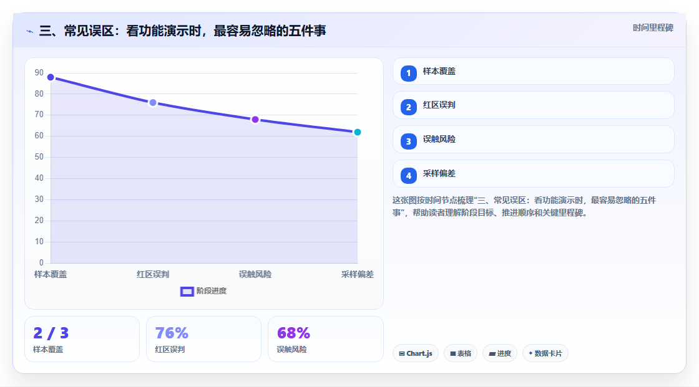Click the y-axis value 0

tap(41, 262)
